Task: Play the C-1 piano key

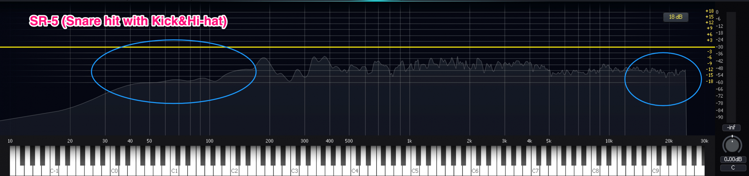Action: [53, 171]
